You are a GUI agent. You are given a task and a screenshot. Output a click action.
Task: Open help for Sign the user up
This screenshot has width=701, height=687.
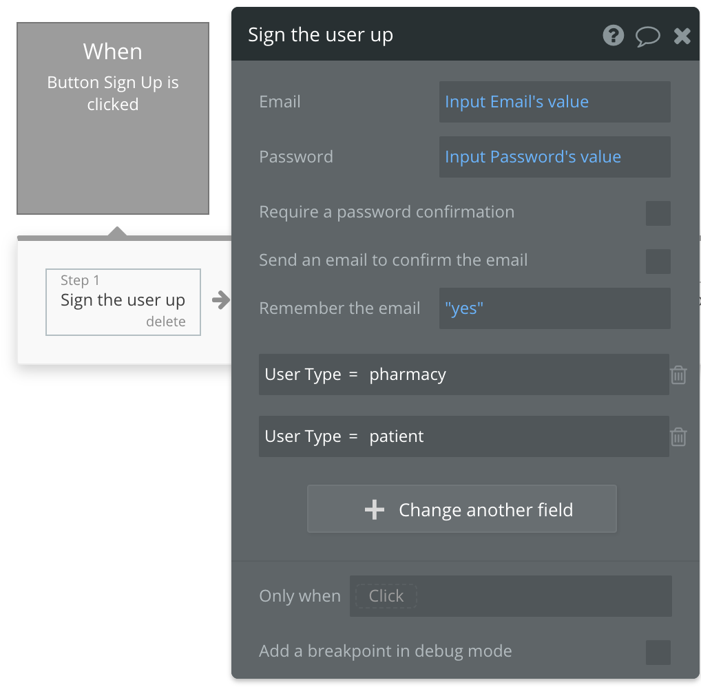pyautogui.click(x=613, y=35)
